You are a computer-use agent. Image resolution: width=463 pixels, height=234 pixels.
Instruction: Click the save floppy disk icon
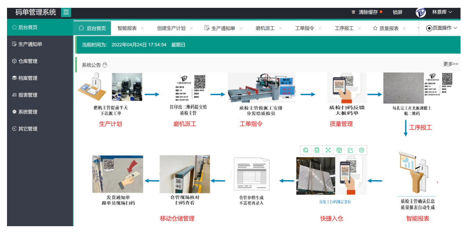339,150
